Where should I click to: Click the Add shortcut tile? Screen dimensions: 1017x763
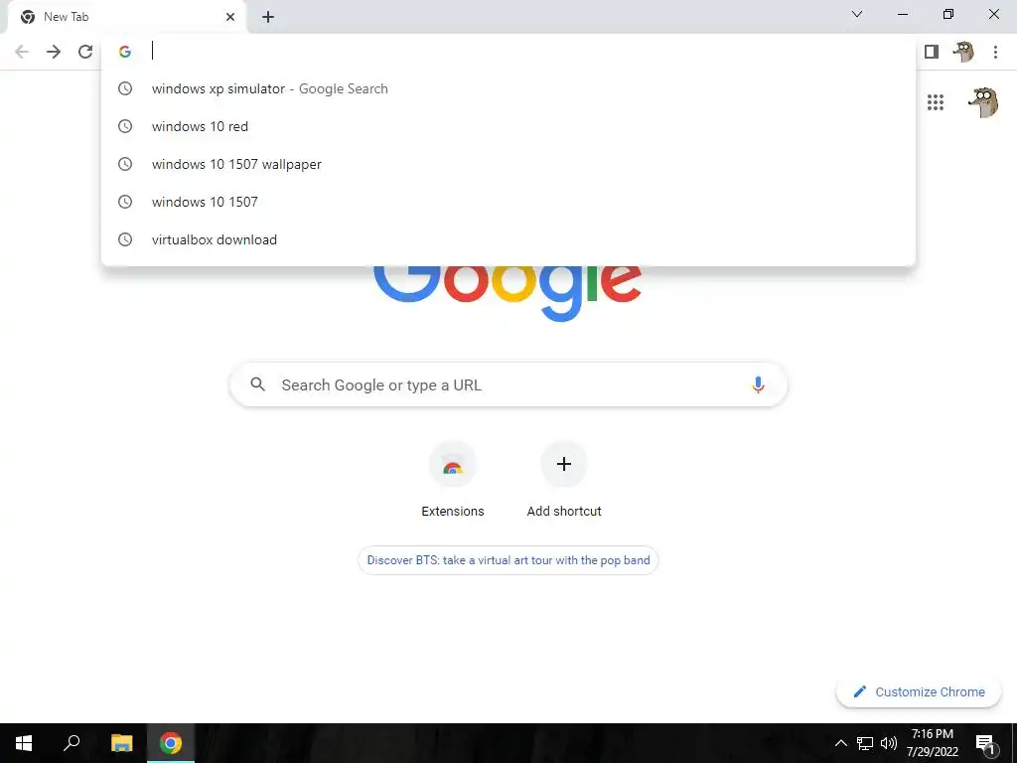[564, 480]
